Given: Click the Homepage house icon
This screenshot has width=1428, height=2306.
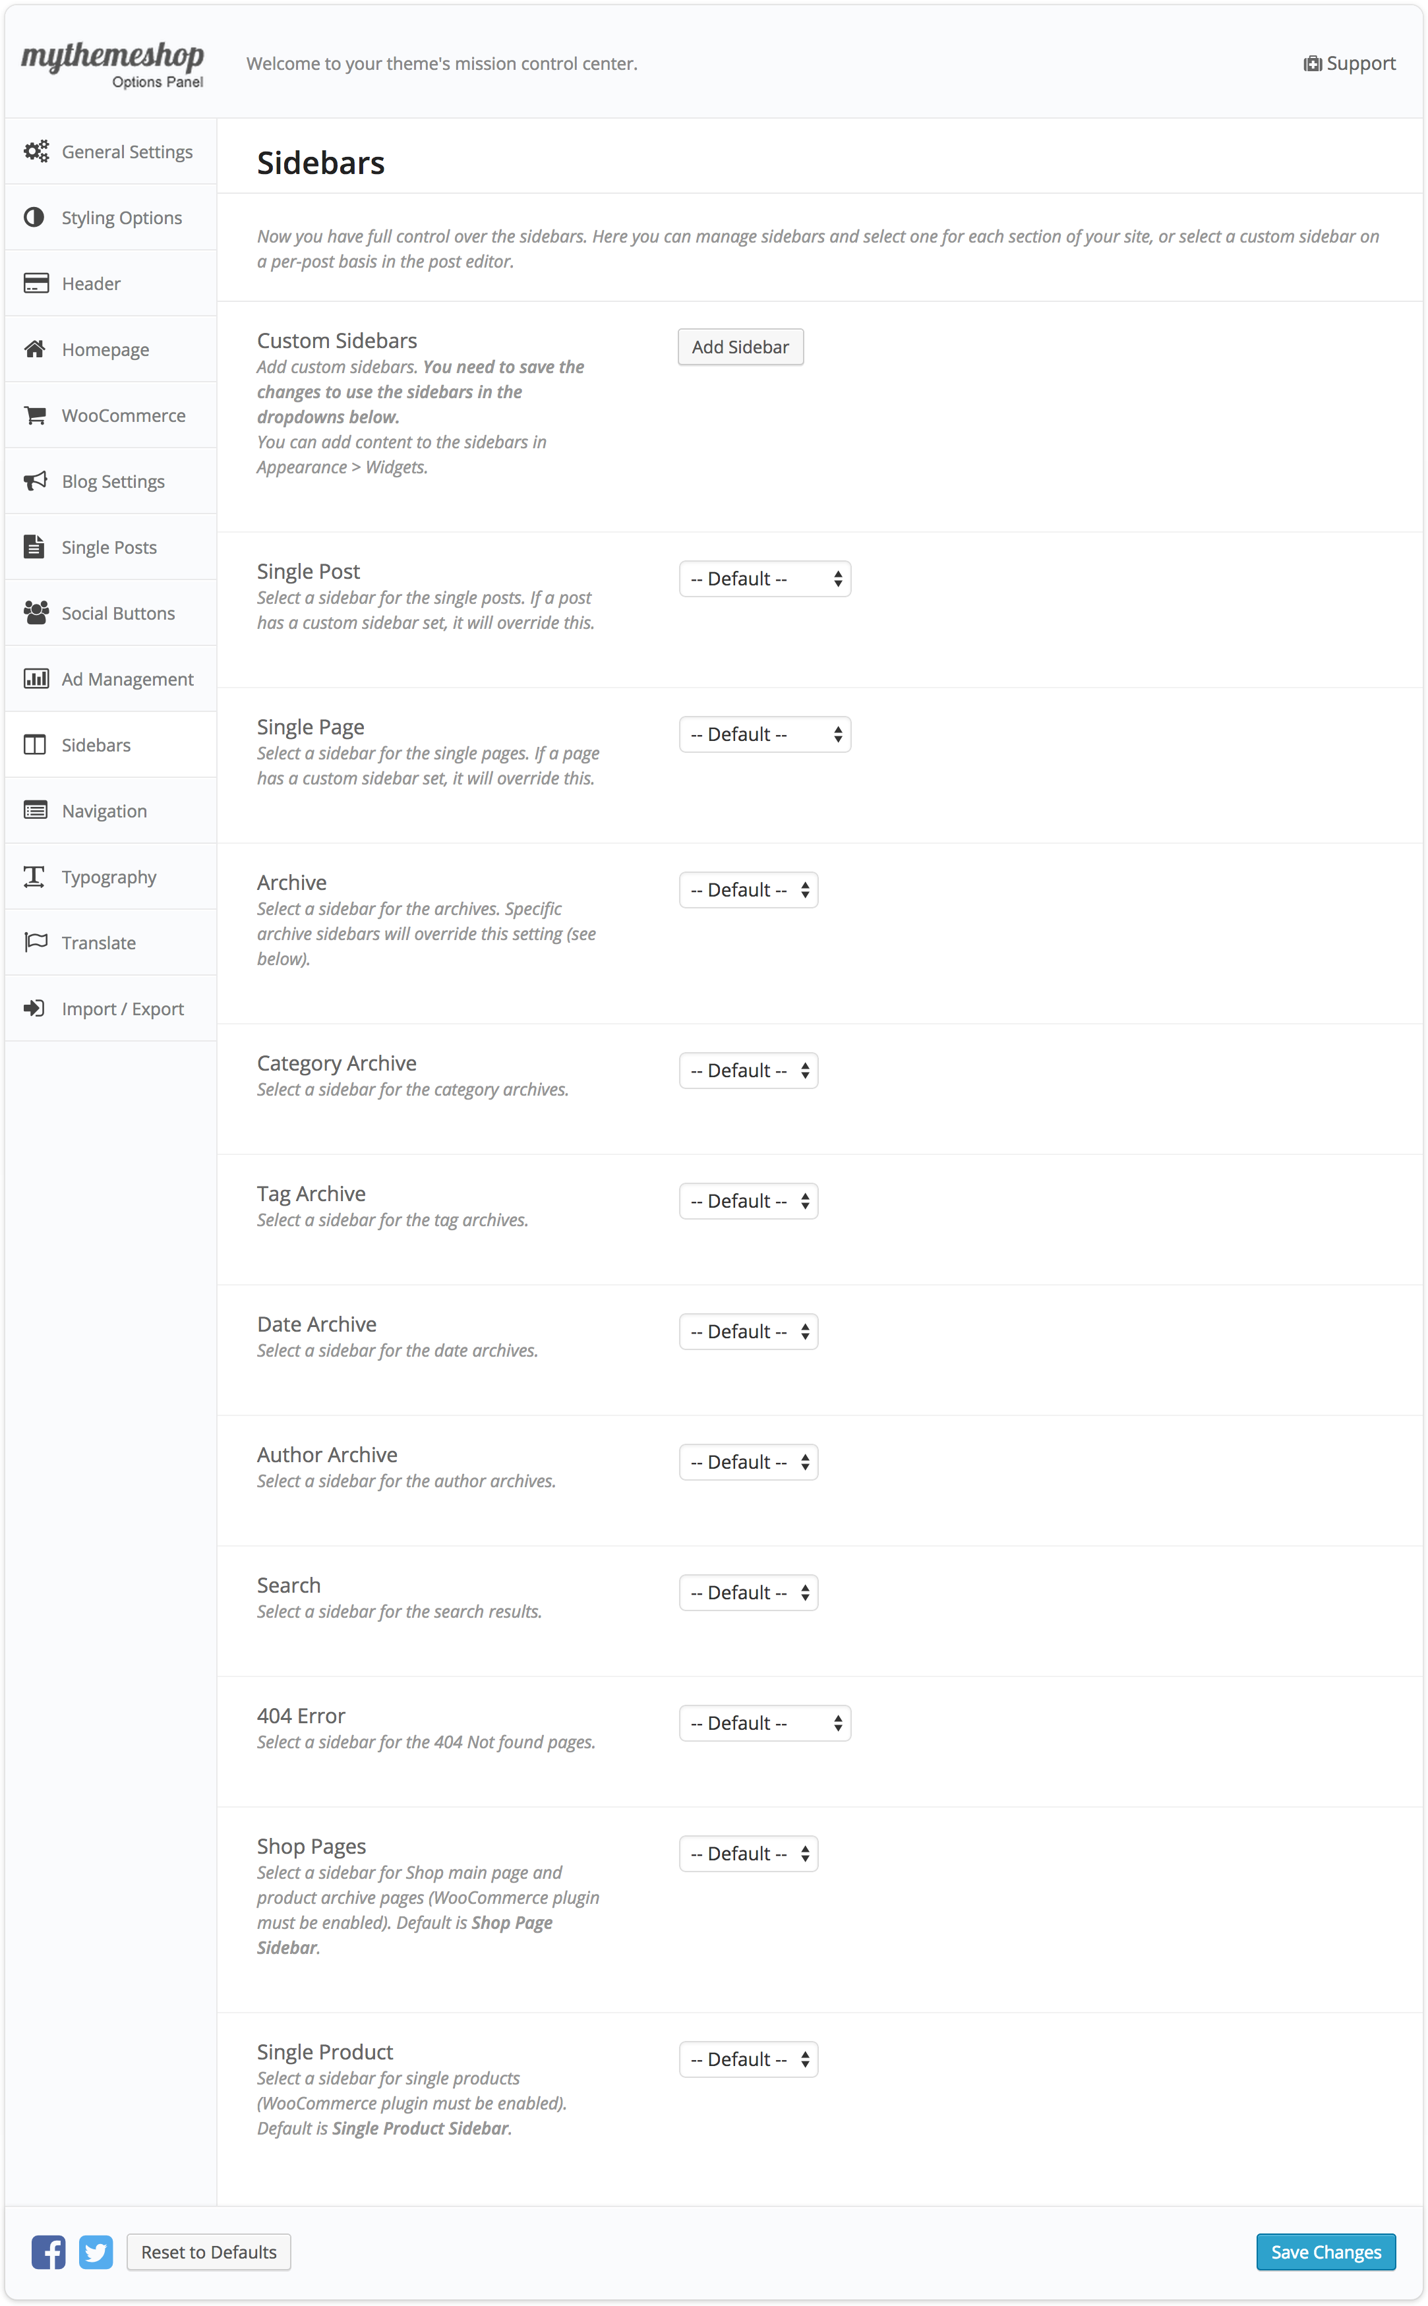Looking at the screenshot, I should tap(34, 349).
